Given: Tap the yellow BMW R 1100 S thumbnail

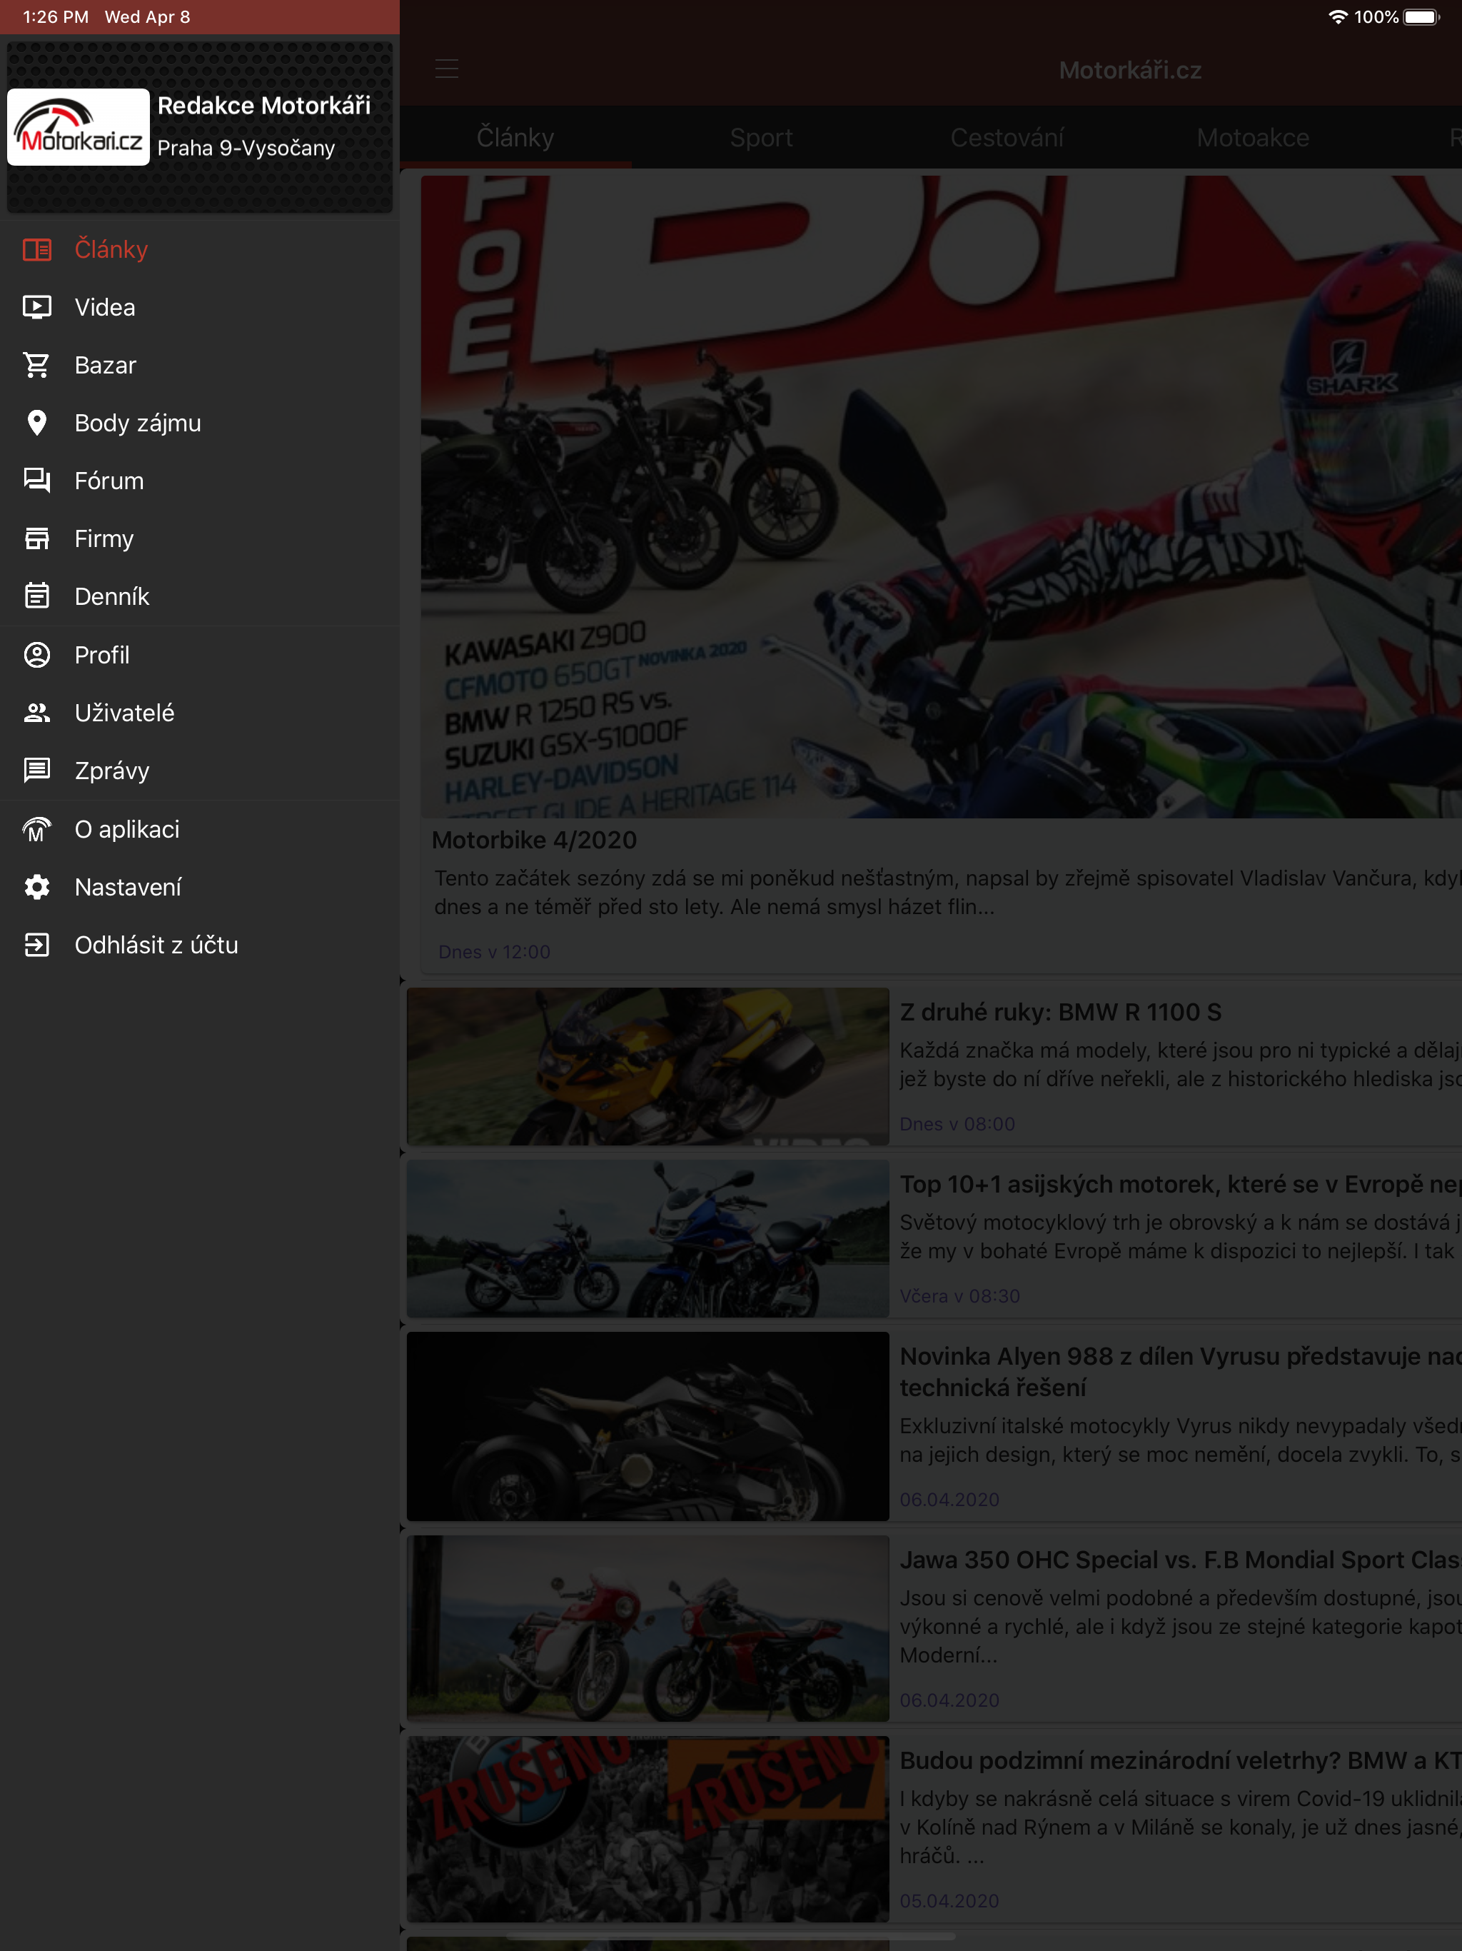Looking at the screenshot, I should click(647, 1066).
